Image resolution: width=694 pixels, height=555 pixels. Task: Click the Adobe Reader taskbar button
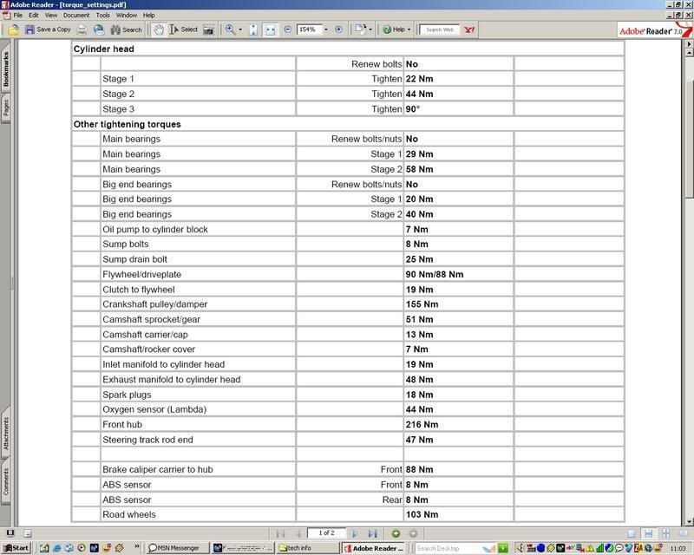376,548
